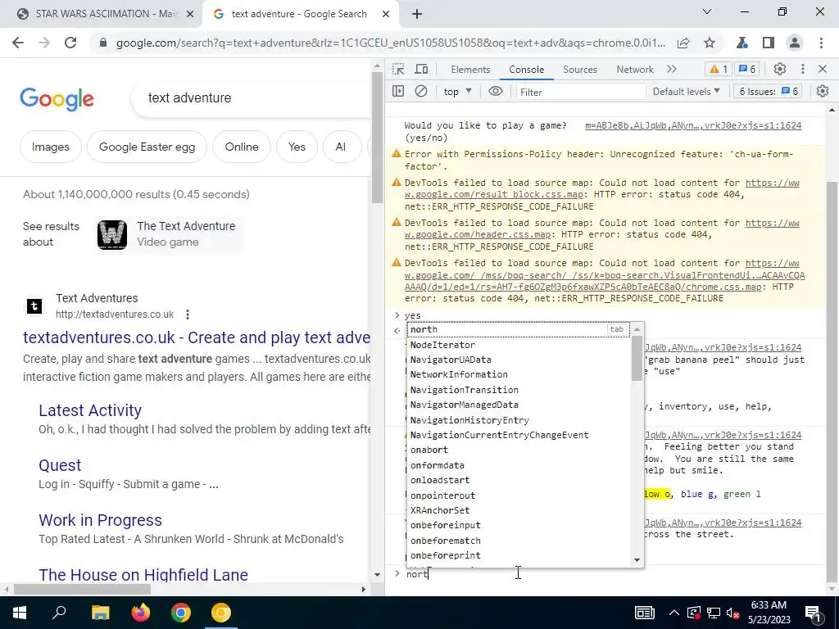Close the text adventure Google Search tab
The width and height of the screenshot is (839, 629).
coord(386,14)
